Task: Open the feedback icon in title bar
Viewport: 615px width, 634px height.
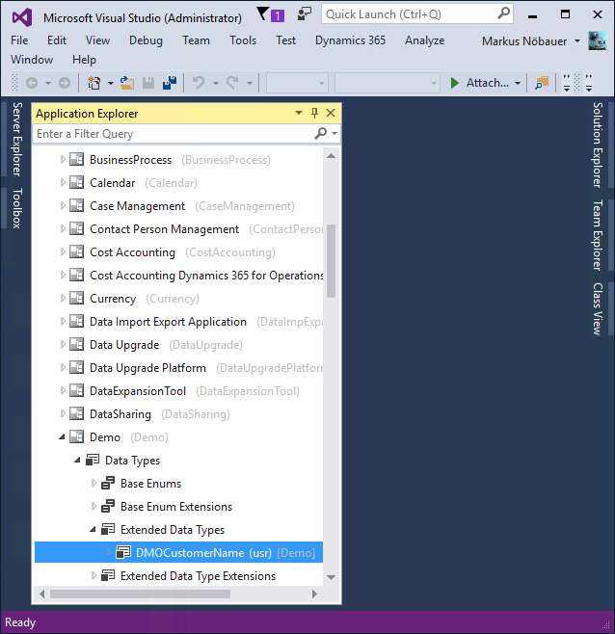Action: (x=304, y=14)
